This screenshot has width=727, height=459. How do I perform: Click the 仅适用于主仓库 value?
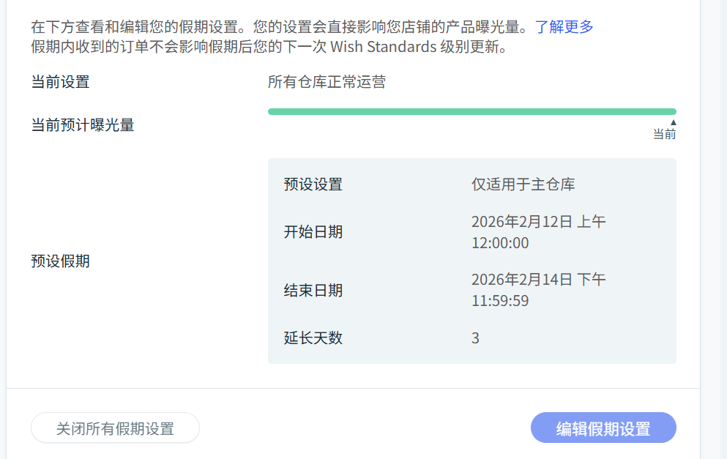[x=523, y=184]
